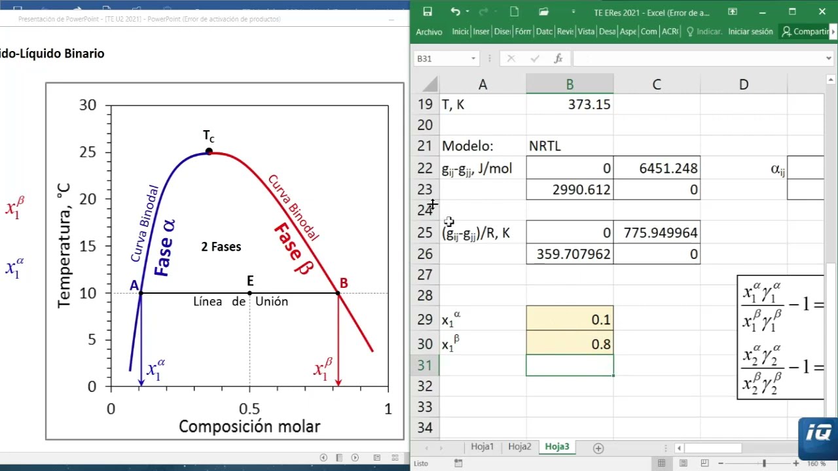Open the Revisar ribbon tab
Image resolution: width=838 pixels, height=471 pixels.
(x=565, y=31)
